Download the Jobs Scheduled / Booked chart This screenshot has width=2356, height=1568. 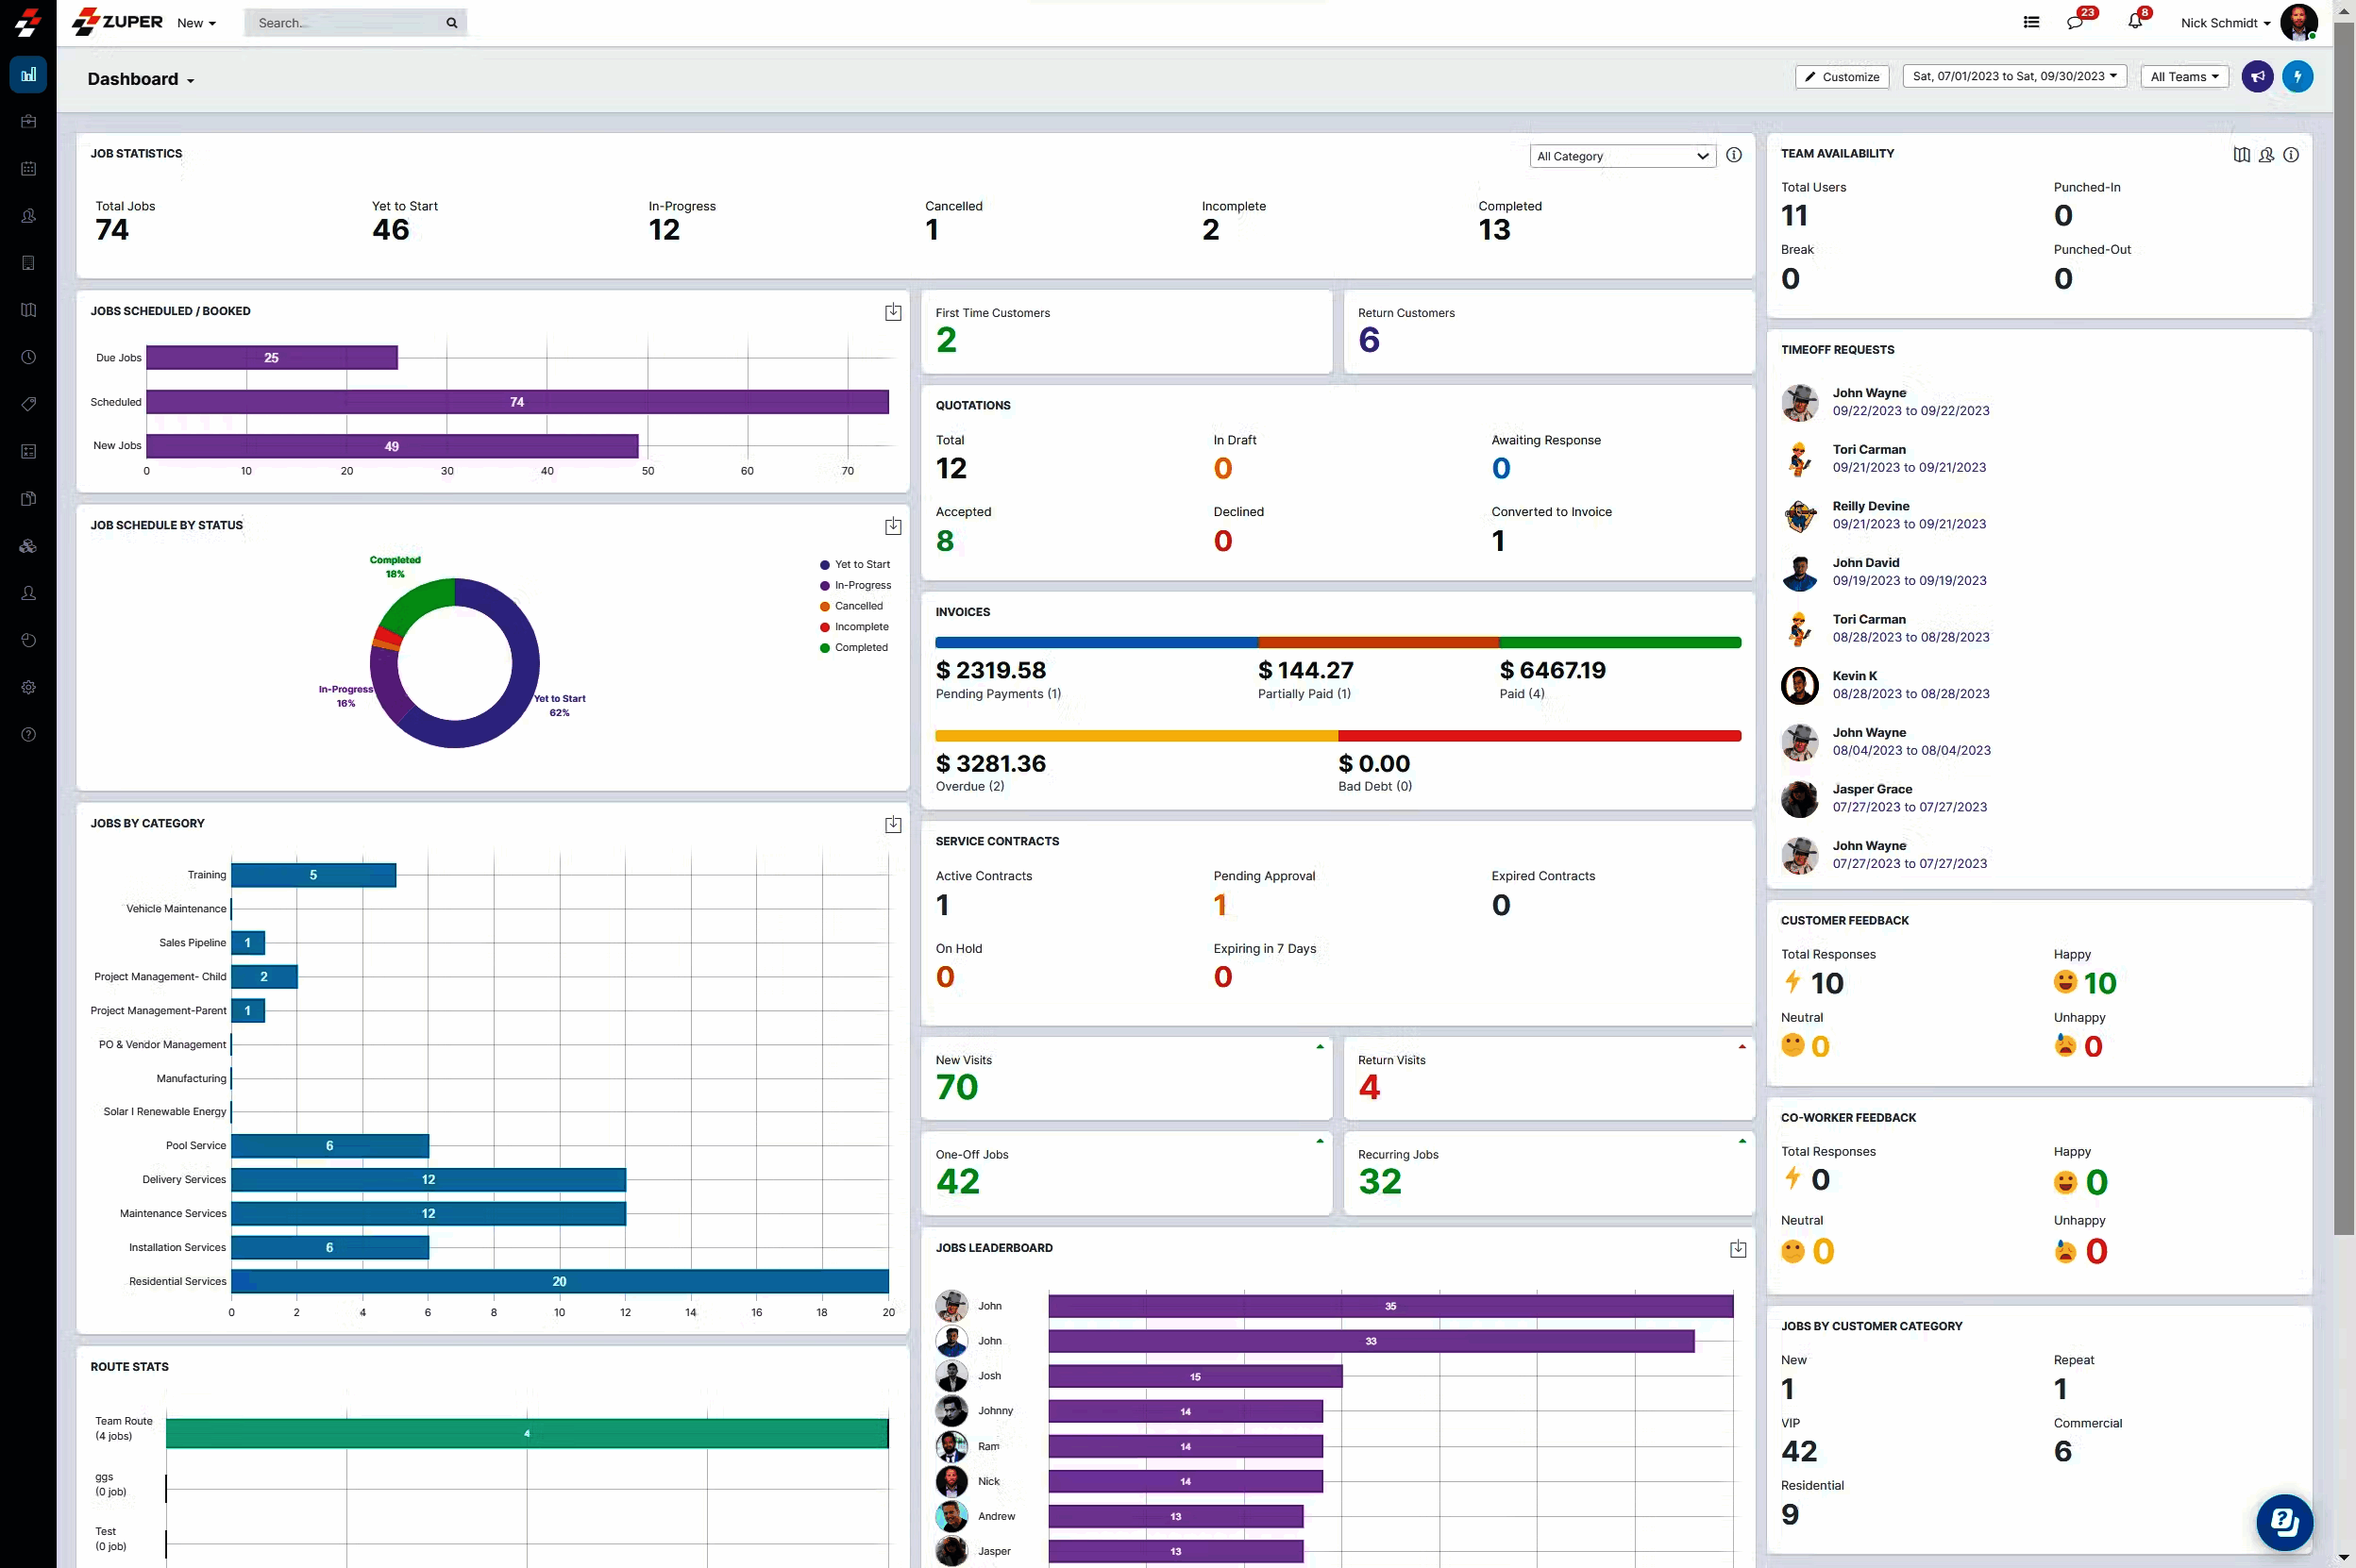[892, 312]
